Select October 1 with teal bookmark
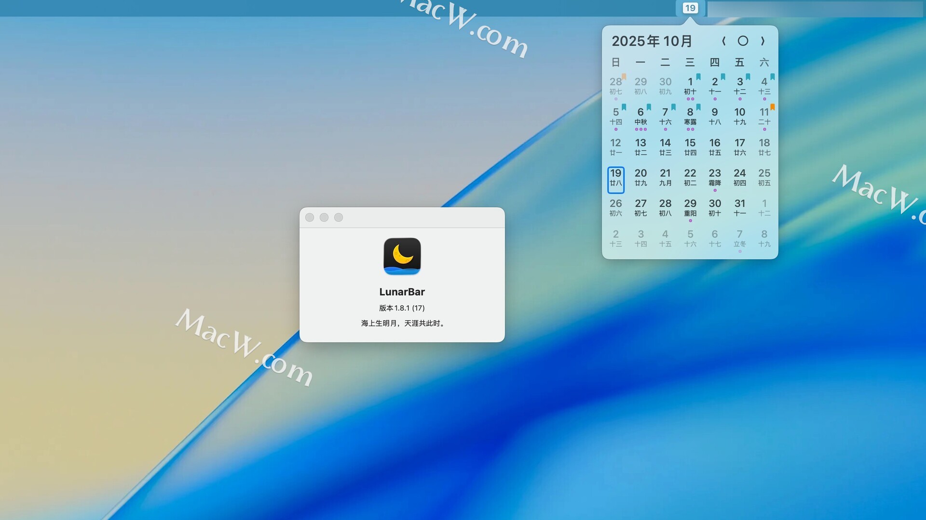This screenshot has height=520, width=926. (690, 86)
